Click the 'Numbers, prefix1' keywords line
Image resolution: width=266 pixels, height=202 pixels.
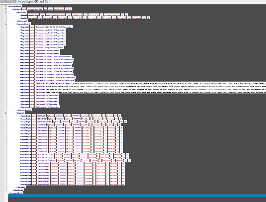[42, 30]
